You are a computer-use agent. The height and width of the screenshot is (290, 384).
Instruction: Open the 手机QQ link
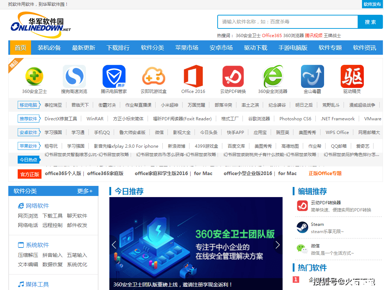click(102, 132)
